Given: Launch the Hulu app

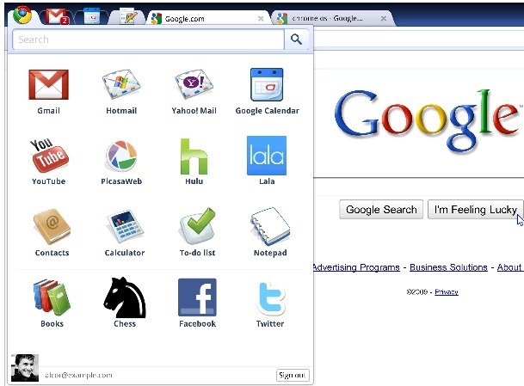Looking at the screenshot, I should tap(194, 156).
